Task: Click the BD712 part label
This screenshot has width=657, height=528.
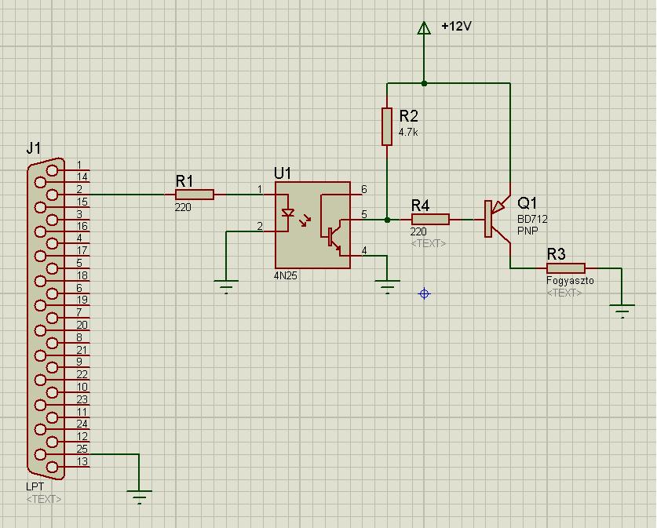Action: [x=532, y=219]
